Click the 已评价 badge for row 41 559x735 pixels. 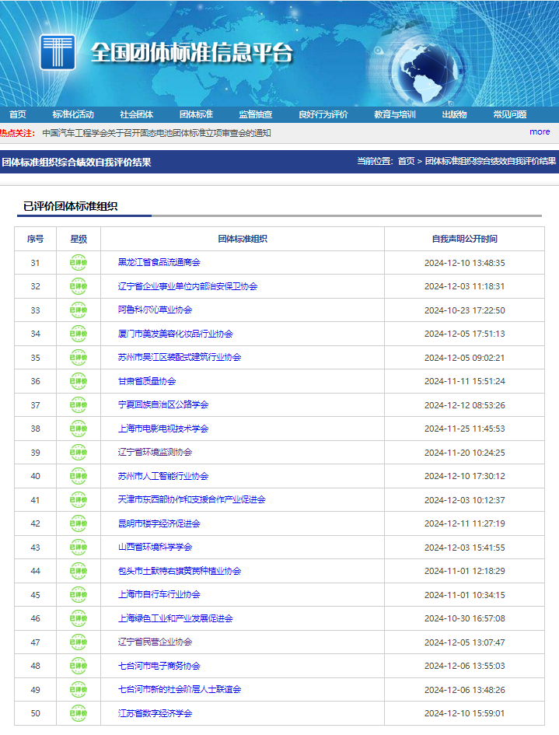coord(79,499)
